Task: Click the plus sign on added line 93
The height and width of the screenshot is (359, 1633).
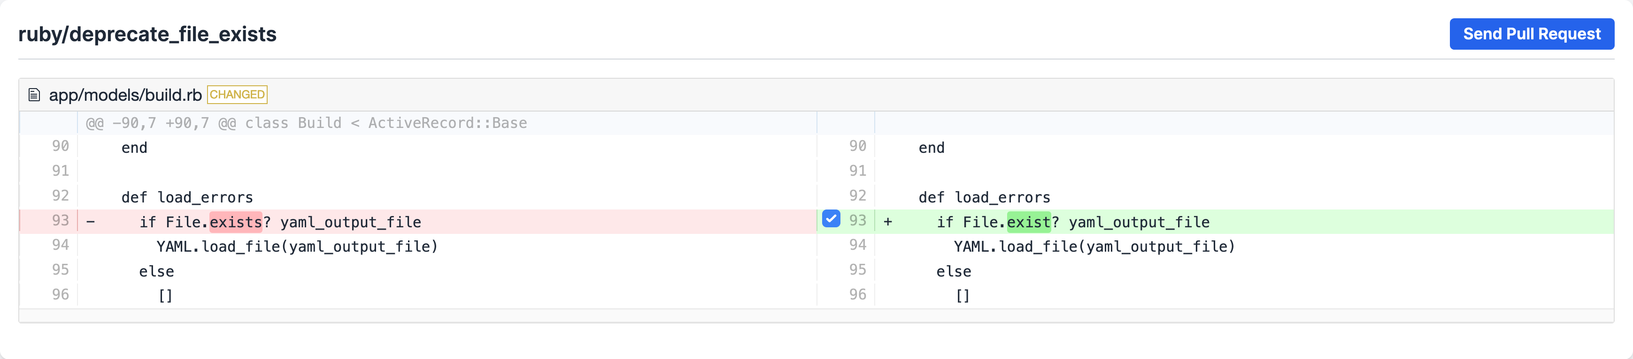Action: (887, 222)
